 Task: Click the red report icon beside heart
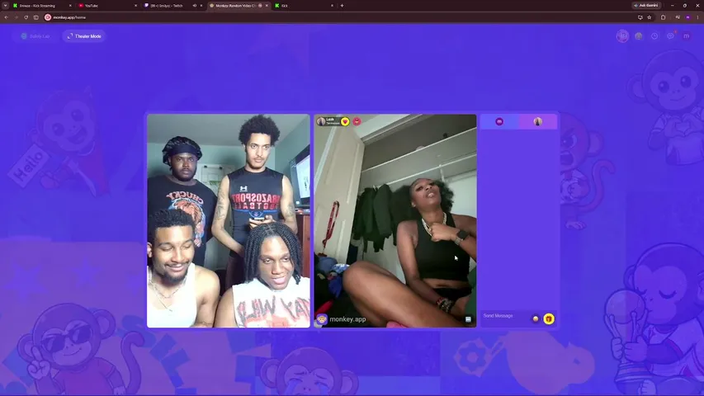[x=357, y=121]
